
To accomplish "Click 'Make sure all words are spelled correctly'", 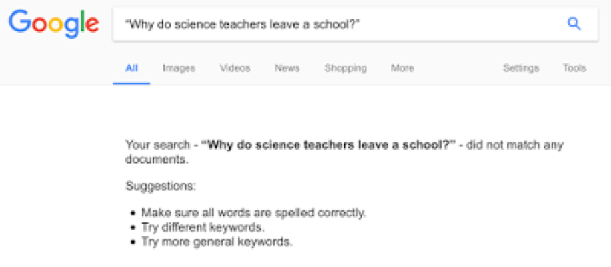I will pos(253,213).
